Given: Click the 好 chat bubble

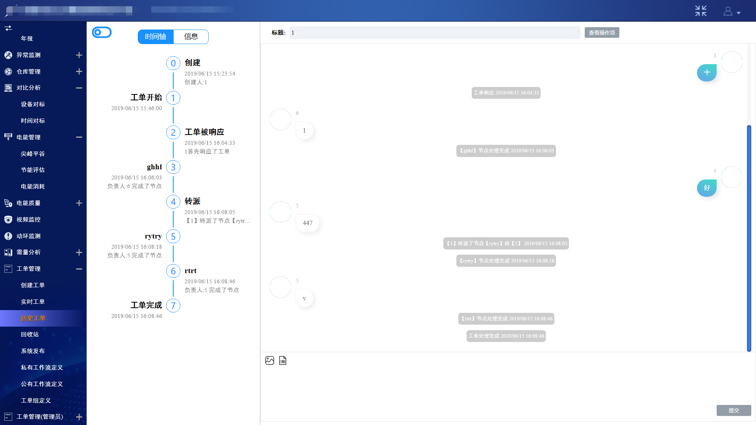Looking at the screenshot, I should tap(707, 188).
